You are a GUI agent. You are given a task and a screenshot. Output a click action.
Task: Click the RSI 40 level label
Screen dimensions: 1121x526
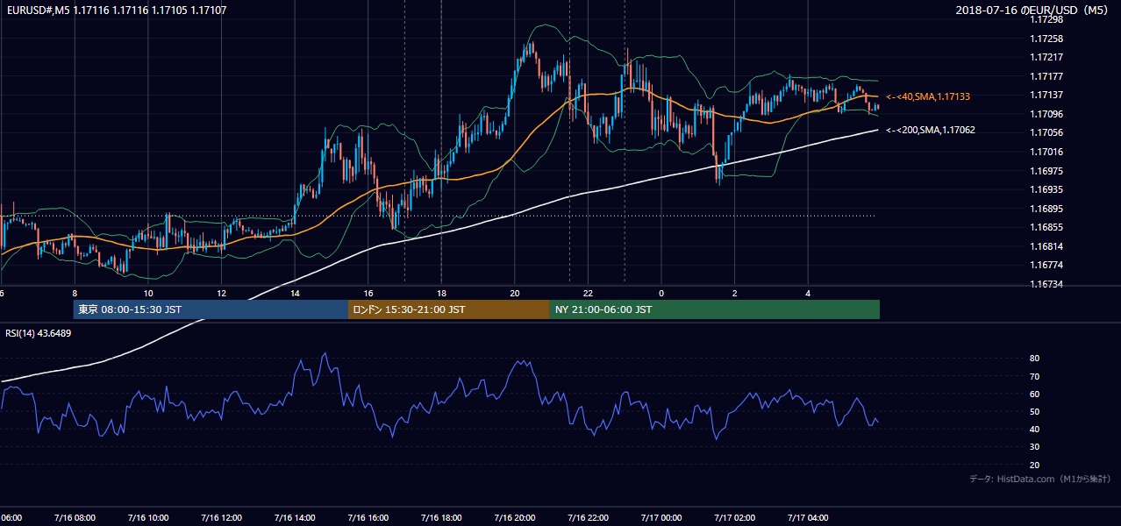pyautogui.click(x=1034, y=429)
